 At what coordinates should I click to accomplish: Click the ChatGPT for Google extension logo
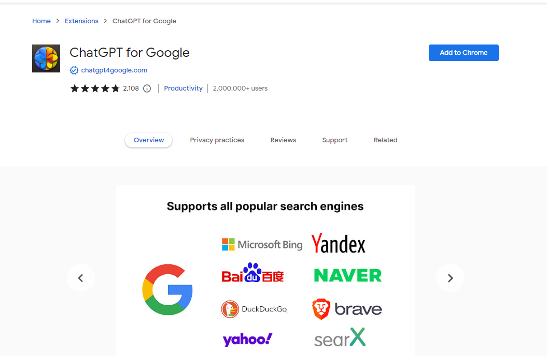(46, 58)
